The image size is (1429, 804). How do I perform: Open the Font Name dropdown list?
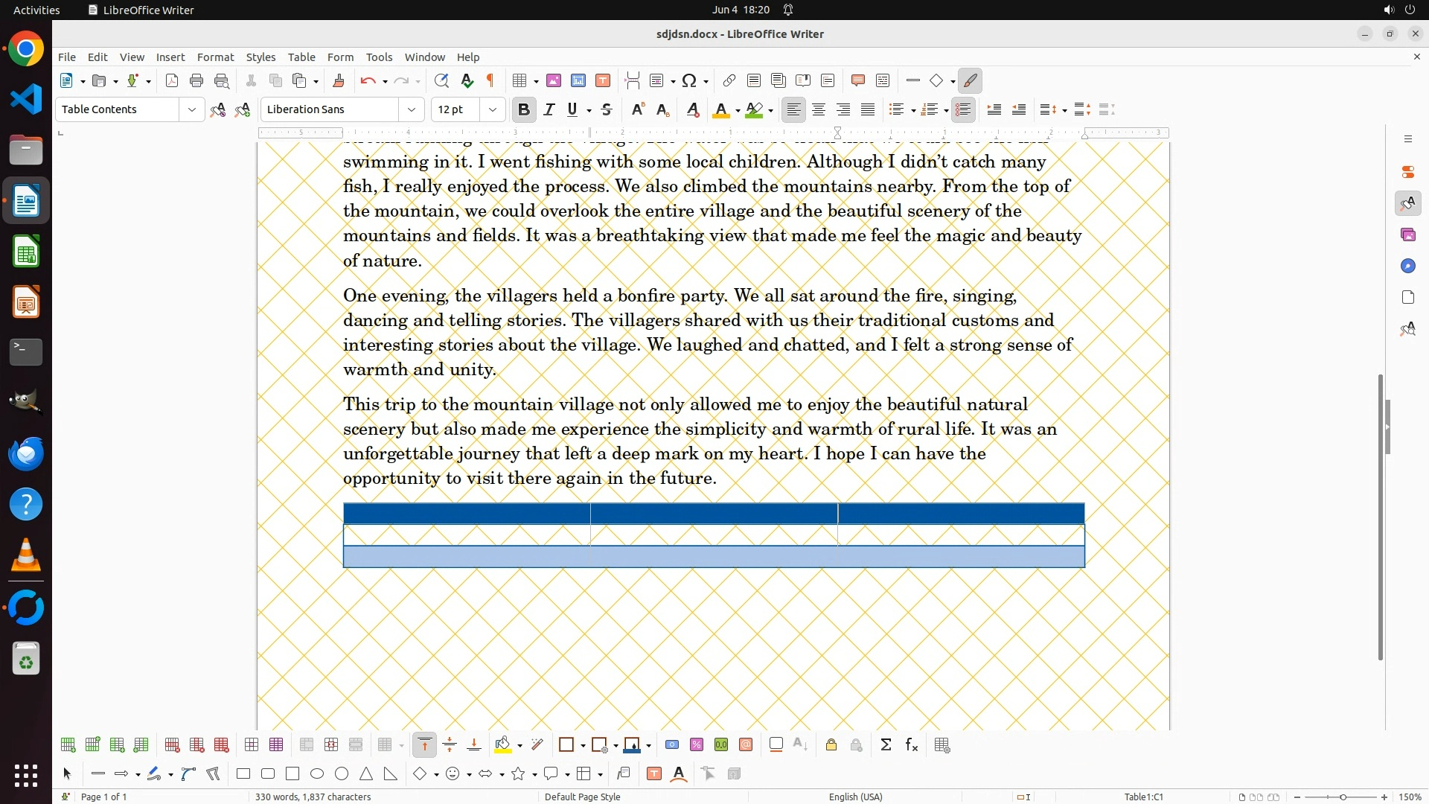(412, 110)
